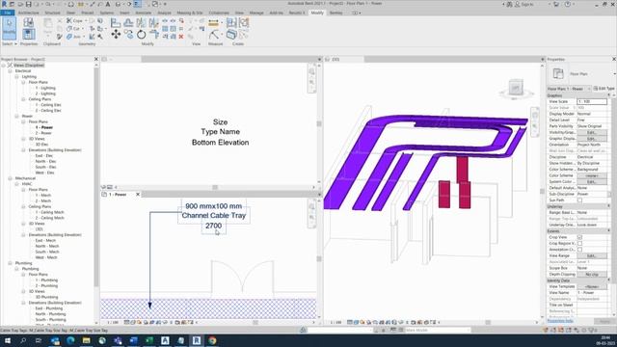Viewport: 617px width, 347px height.
Task: Click the Join geometry tool
Action: coord(74,37)
